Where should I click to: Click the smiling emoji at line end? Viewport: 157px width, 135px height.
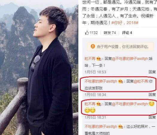click(x=151, y=104)
